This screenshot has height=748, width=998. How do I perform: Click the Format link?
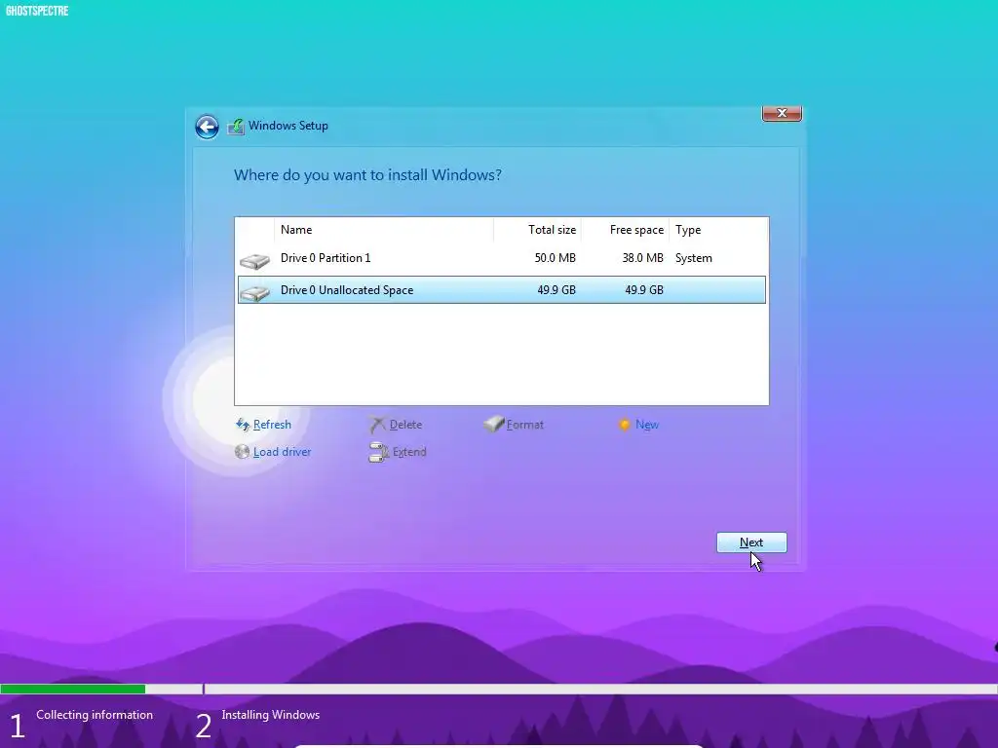[x=525, y=425]
